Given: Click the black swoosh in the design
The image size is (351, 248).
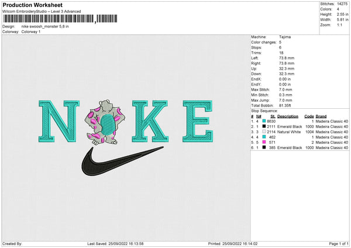Looking at the screenshot, I should click(x=122, y=161).
